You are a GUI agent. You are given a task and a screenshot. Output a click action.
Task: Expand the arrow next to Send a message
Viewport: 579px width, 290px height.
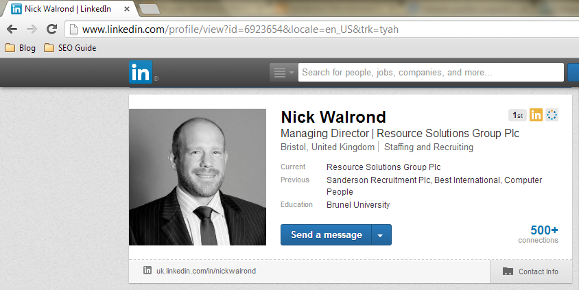pos(381,235)
